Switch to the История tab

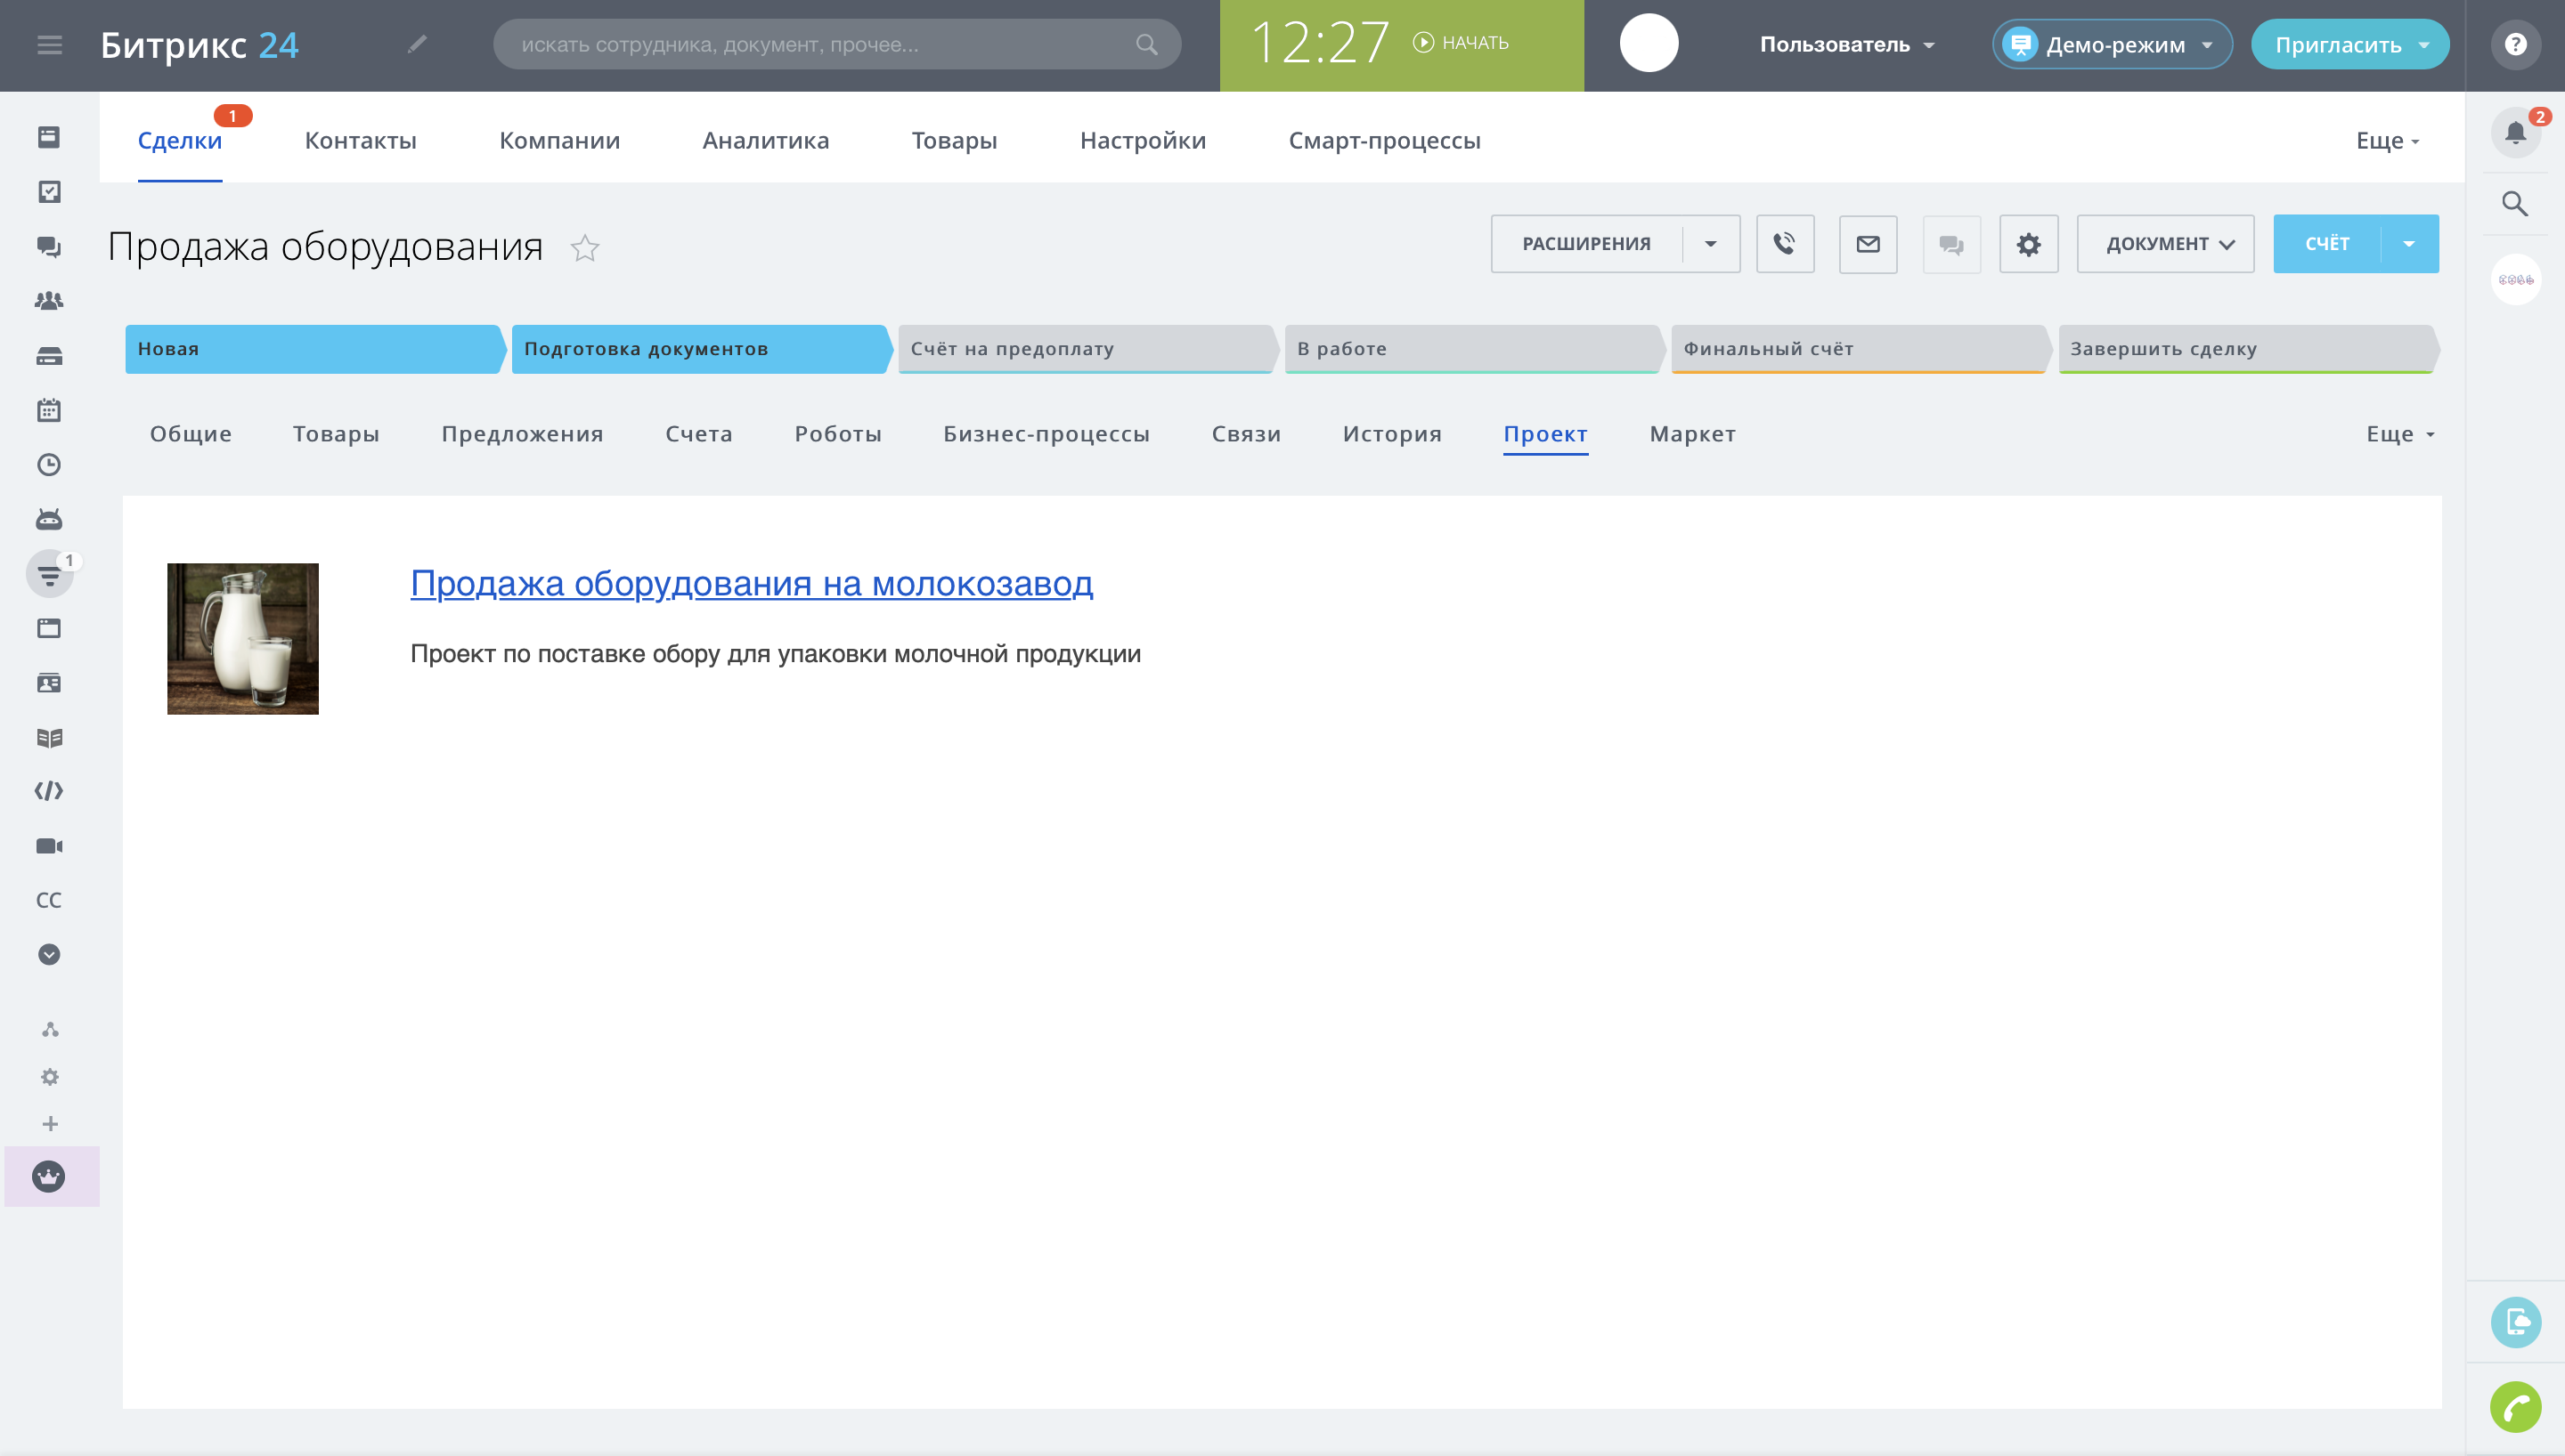[1391, 434]
